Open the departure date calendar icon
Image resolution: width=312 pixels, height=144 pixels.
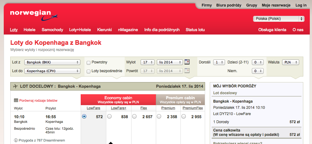pos(187,62)
